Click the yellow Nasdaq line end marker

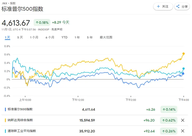183,53
